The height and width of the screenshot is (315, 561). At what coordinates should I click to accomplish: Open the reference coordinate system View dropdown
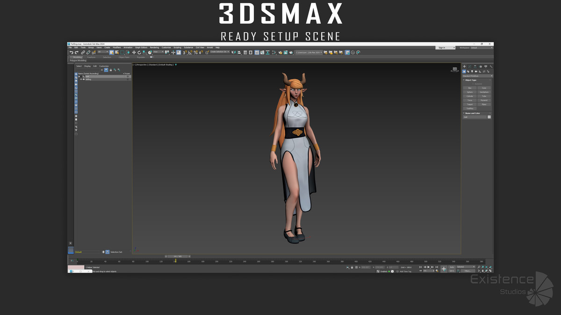click(158, 52)
